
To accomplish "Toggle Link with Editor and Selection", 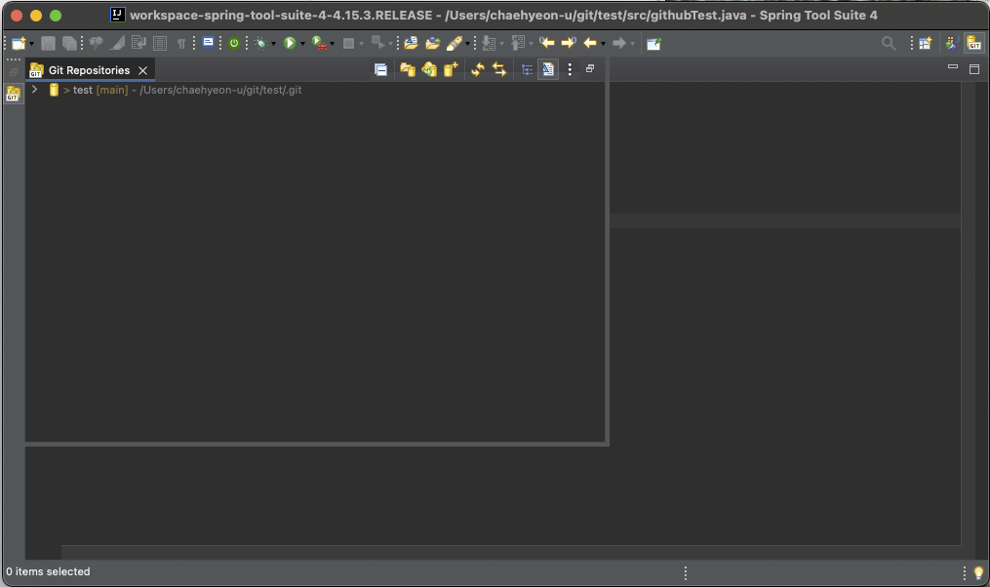I will (499, 69).
